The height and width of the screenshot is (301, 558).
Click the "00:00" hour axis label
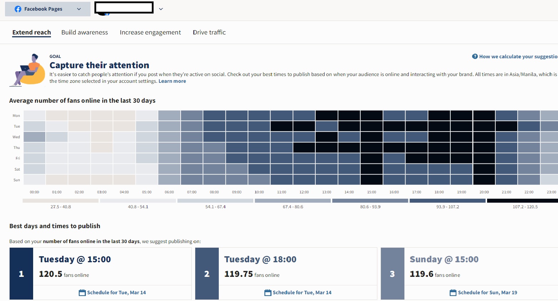click(x=35, y=192)
